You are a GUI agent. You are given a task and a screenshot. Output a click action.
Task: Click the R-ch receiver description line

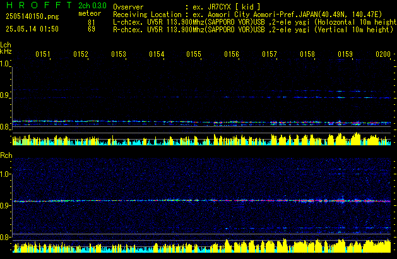tap(253, 30)
